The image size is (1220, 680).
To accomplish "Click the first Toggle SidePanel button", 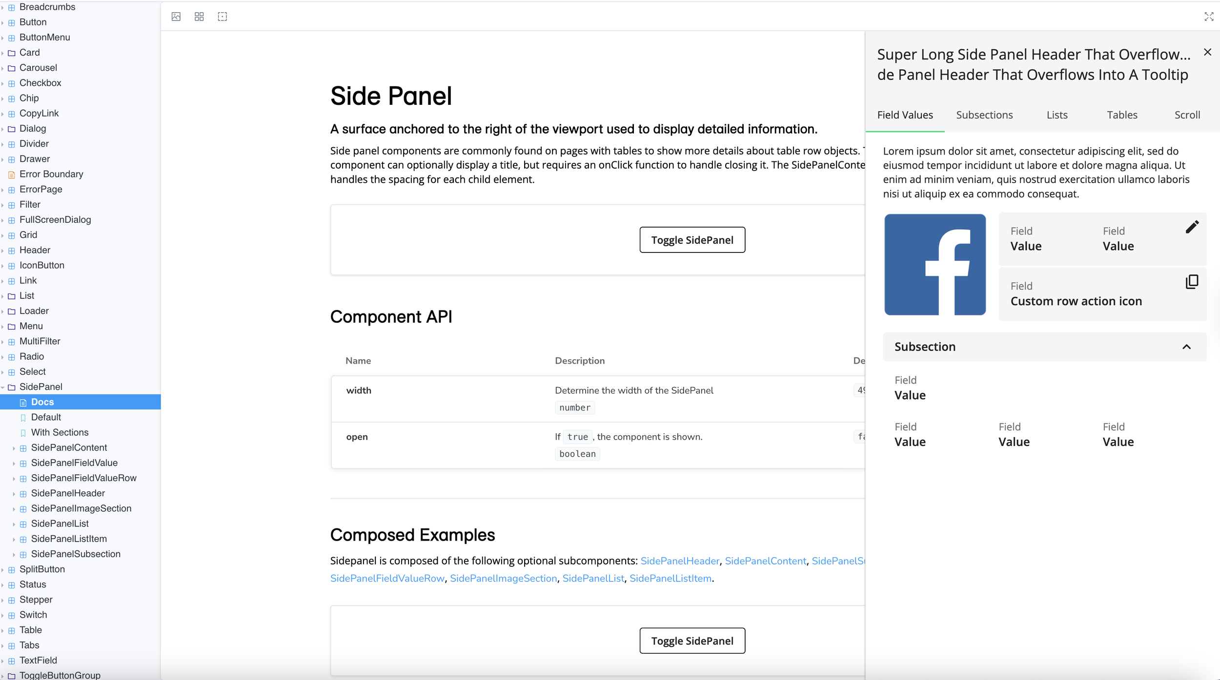I will 692,240.
